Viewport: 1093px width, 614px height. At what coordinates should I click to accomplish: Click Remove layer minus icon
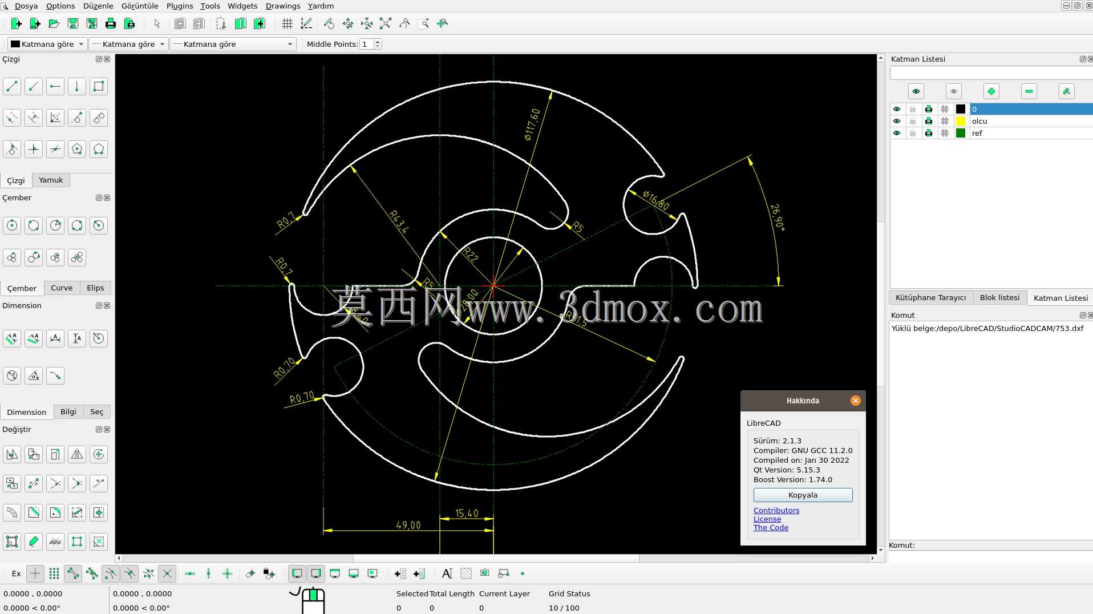coord(1029,91)
